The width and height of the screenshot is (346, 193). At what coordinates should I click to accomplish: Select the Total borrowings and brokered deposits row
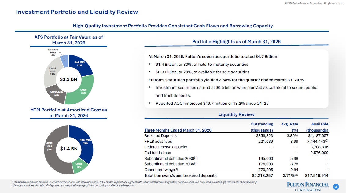[236, 175]
